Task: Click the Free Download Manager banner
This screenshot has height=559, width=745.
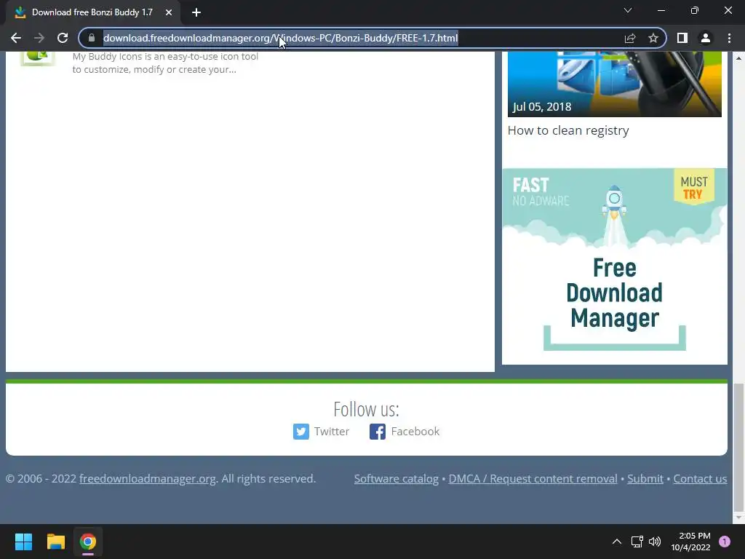Action: pyautogui.click(x=614, y=266)
